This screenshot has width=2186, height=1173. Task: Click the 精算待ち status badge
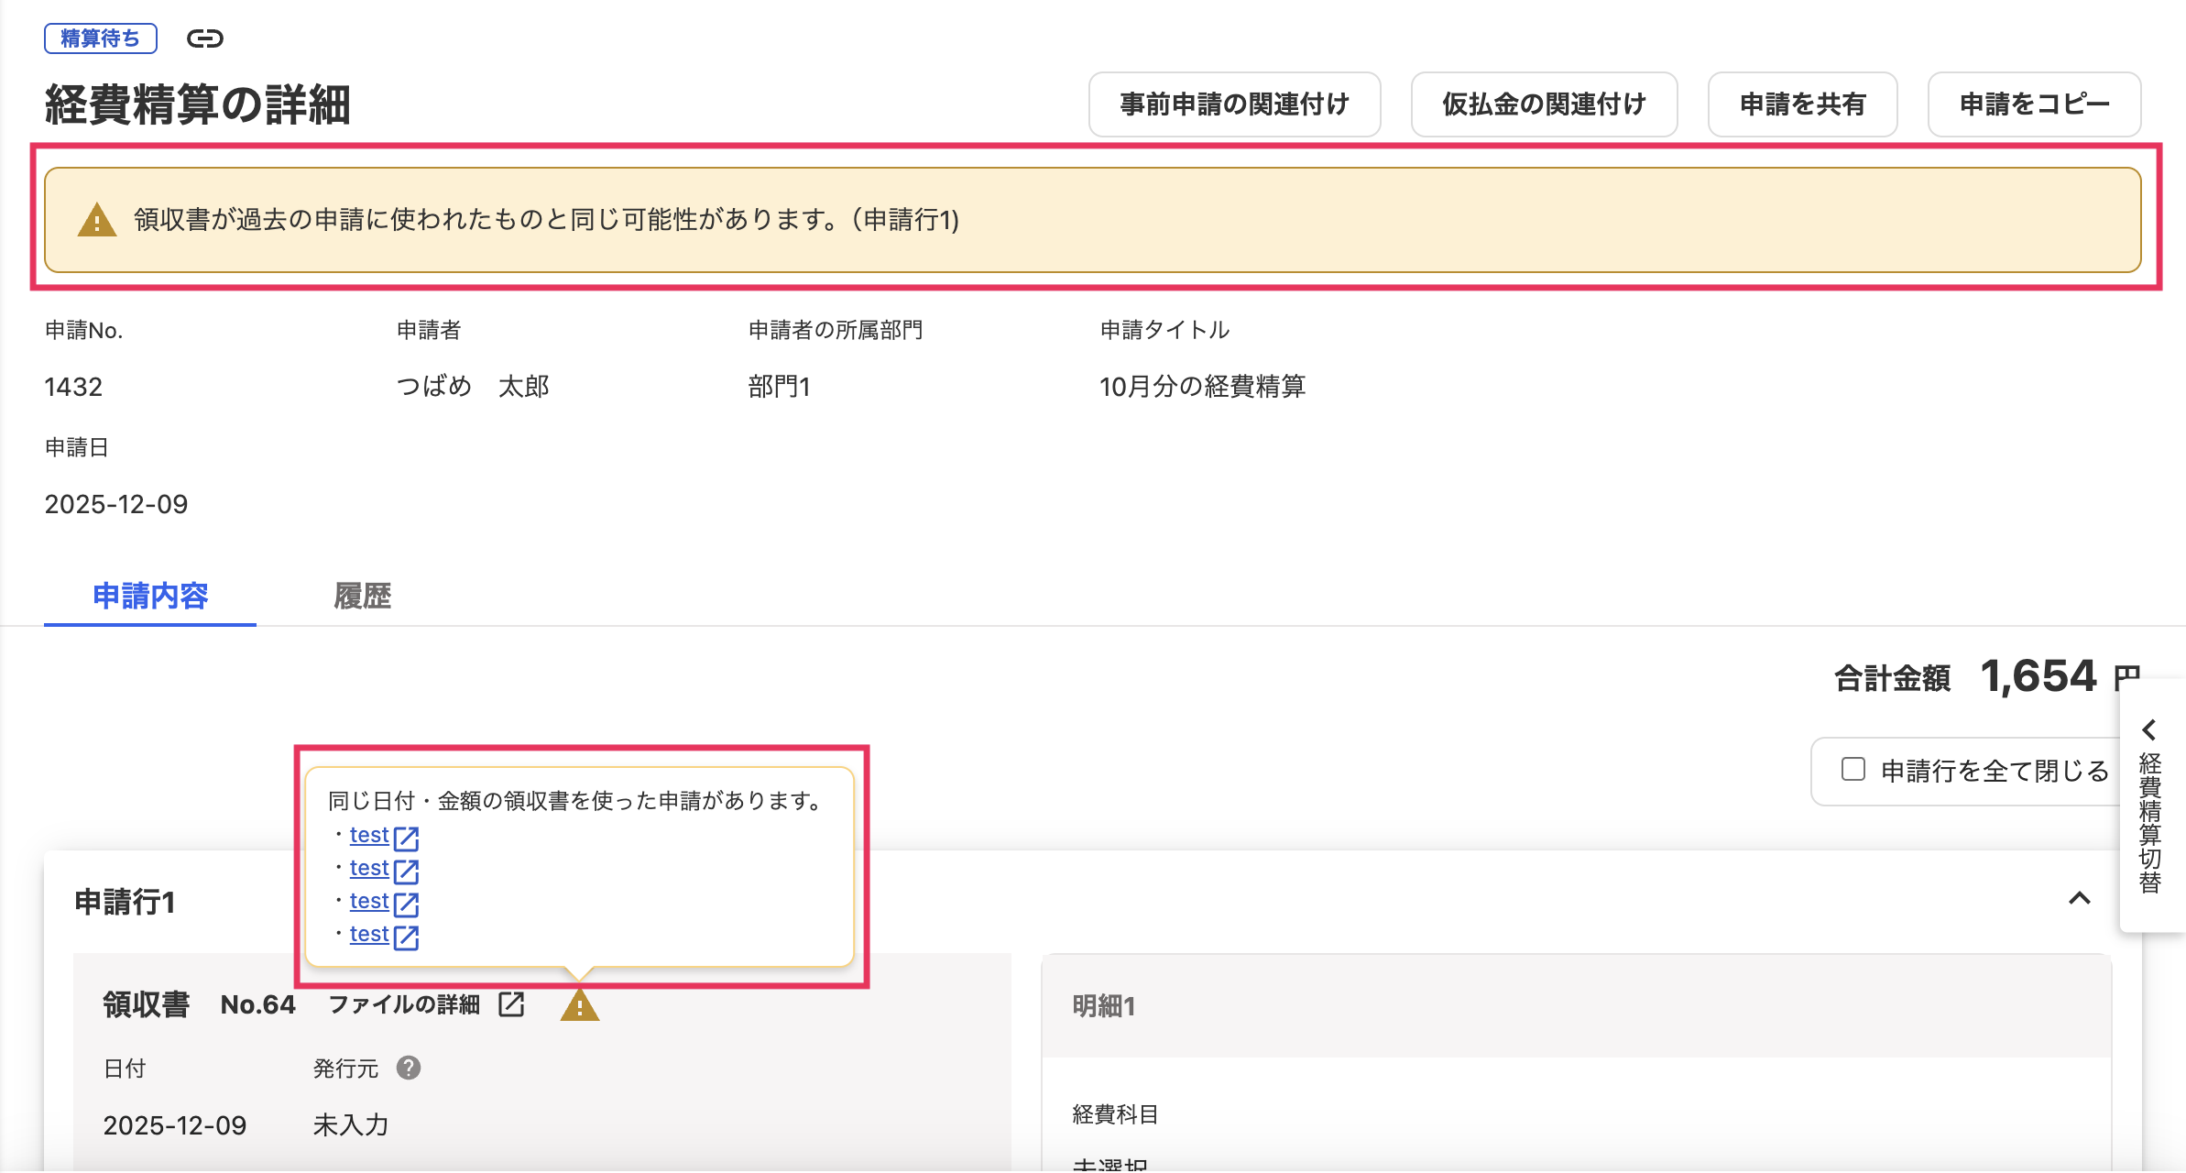[101, 38]
